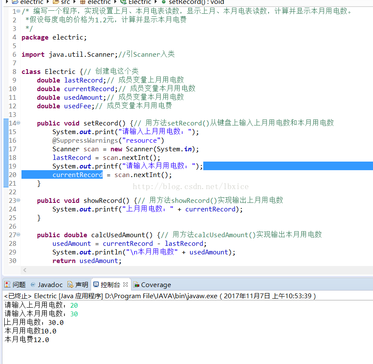This screenshot has width=373, height=364.
Task: Click line number 20 in gutter
Action: [12, 175]
